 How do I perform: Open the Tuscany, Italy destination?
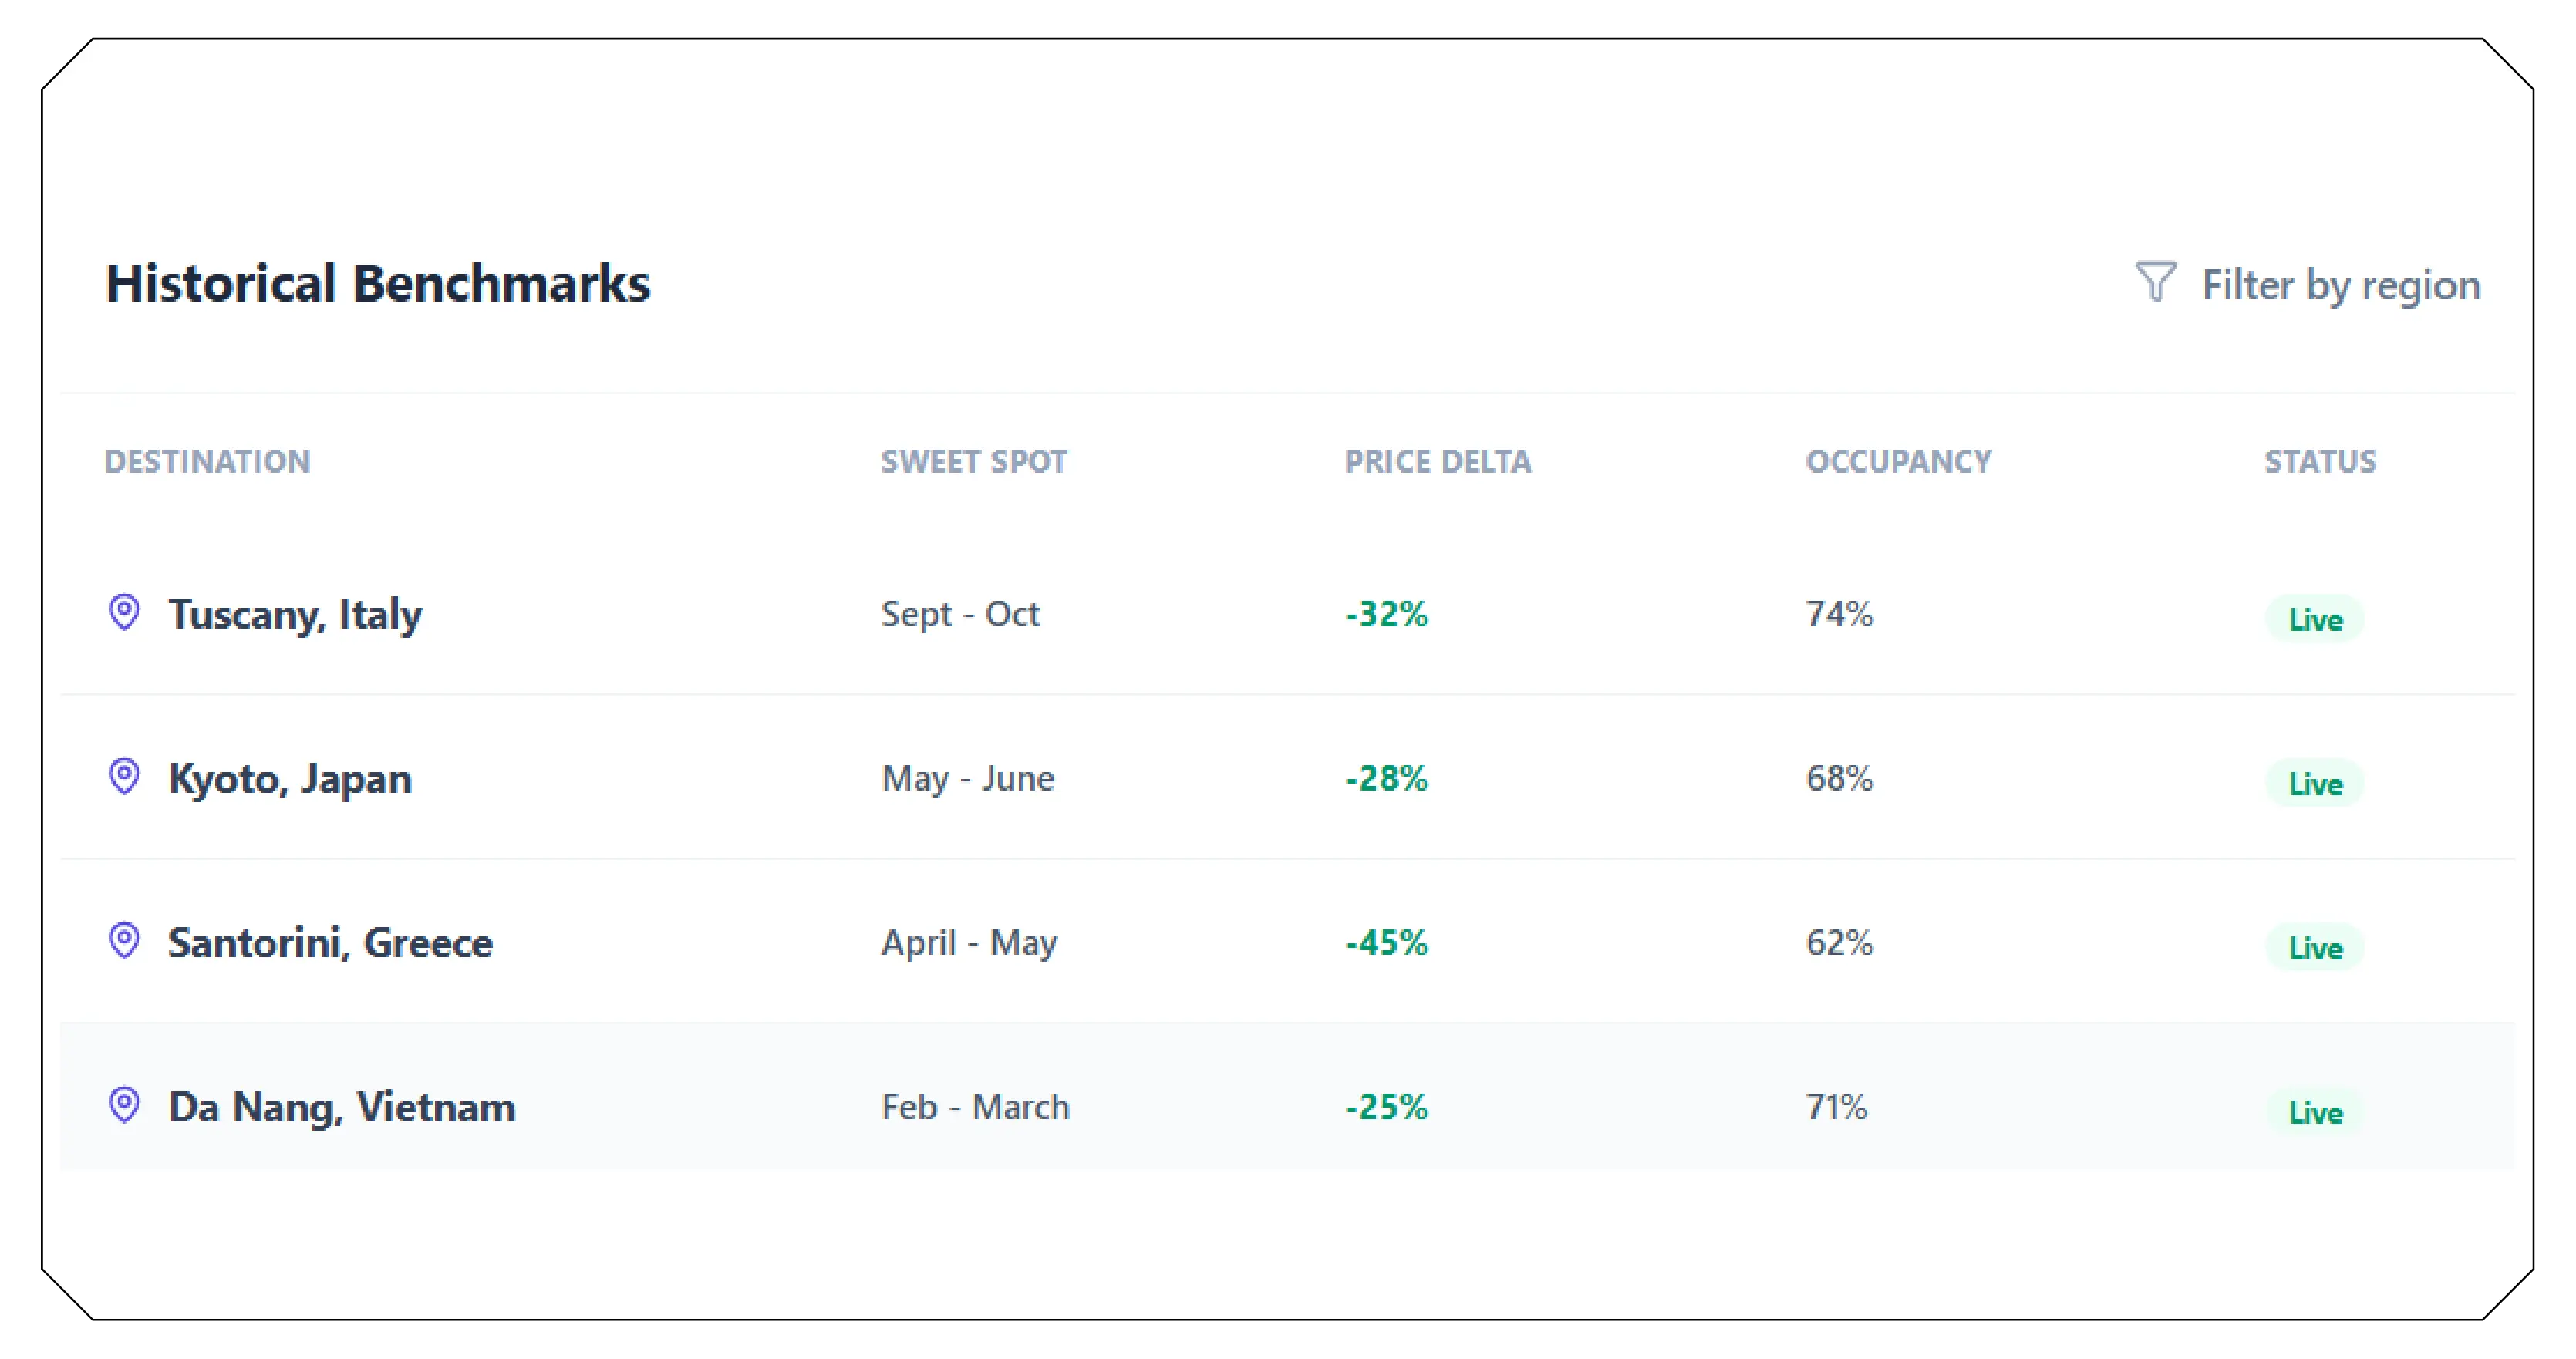click(x=295, y=614)
